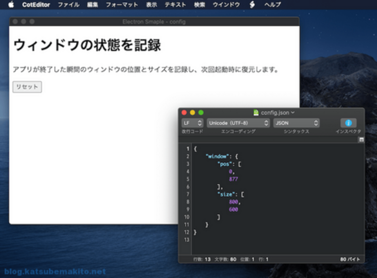Viewport: 377px width, 278px height.
Task: Show the インスペクタ panel via info icon
Action: (348, 123)
